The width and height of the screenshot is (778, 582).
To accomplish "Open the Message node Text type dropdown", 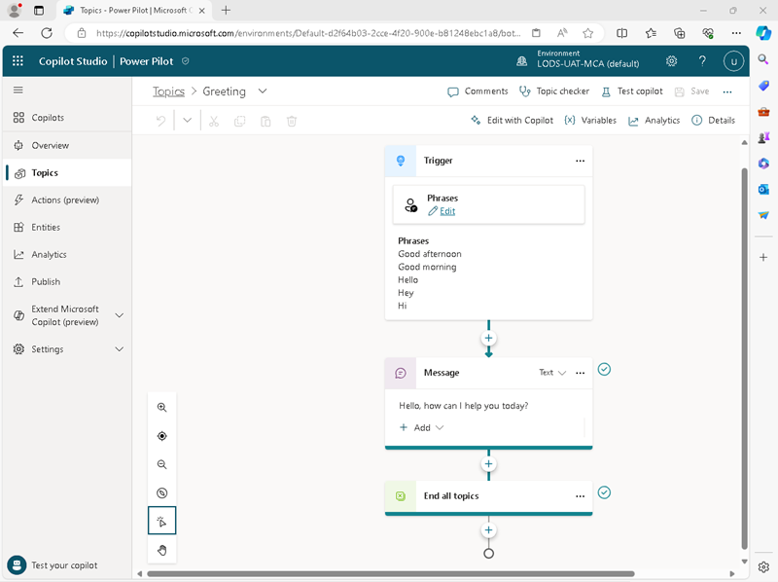I will (552, 373).
